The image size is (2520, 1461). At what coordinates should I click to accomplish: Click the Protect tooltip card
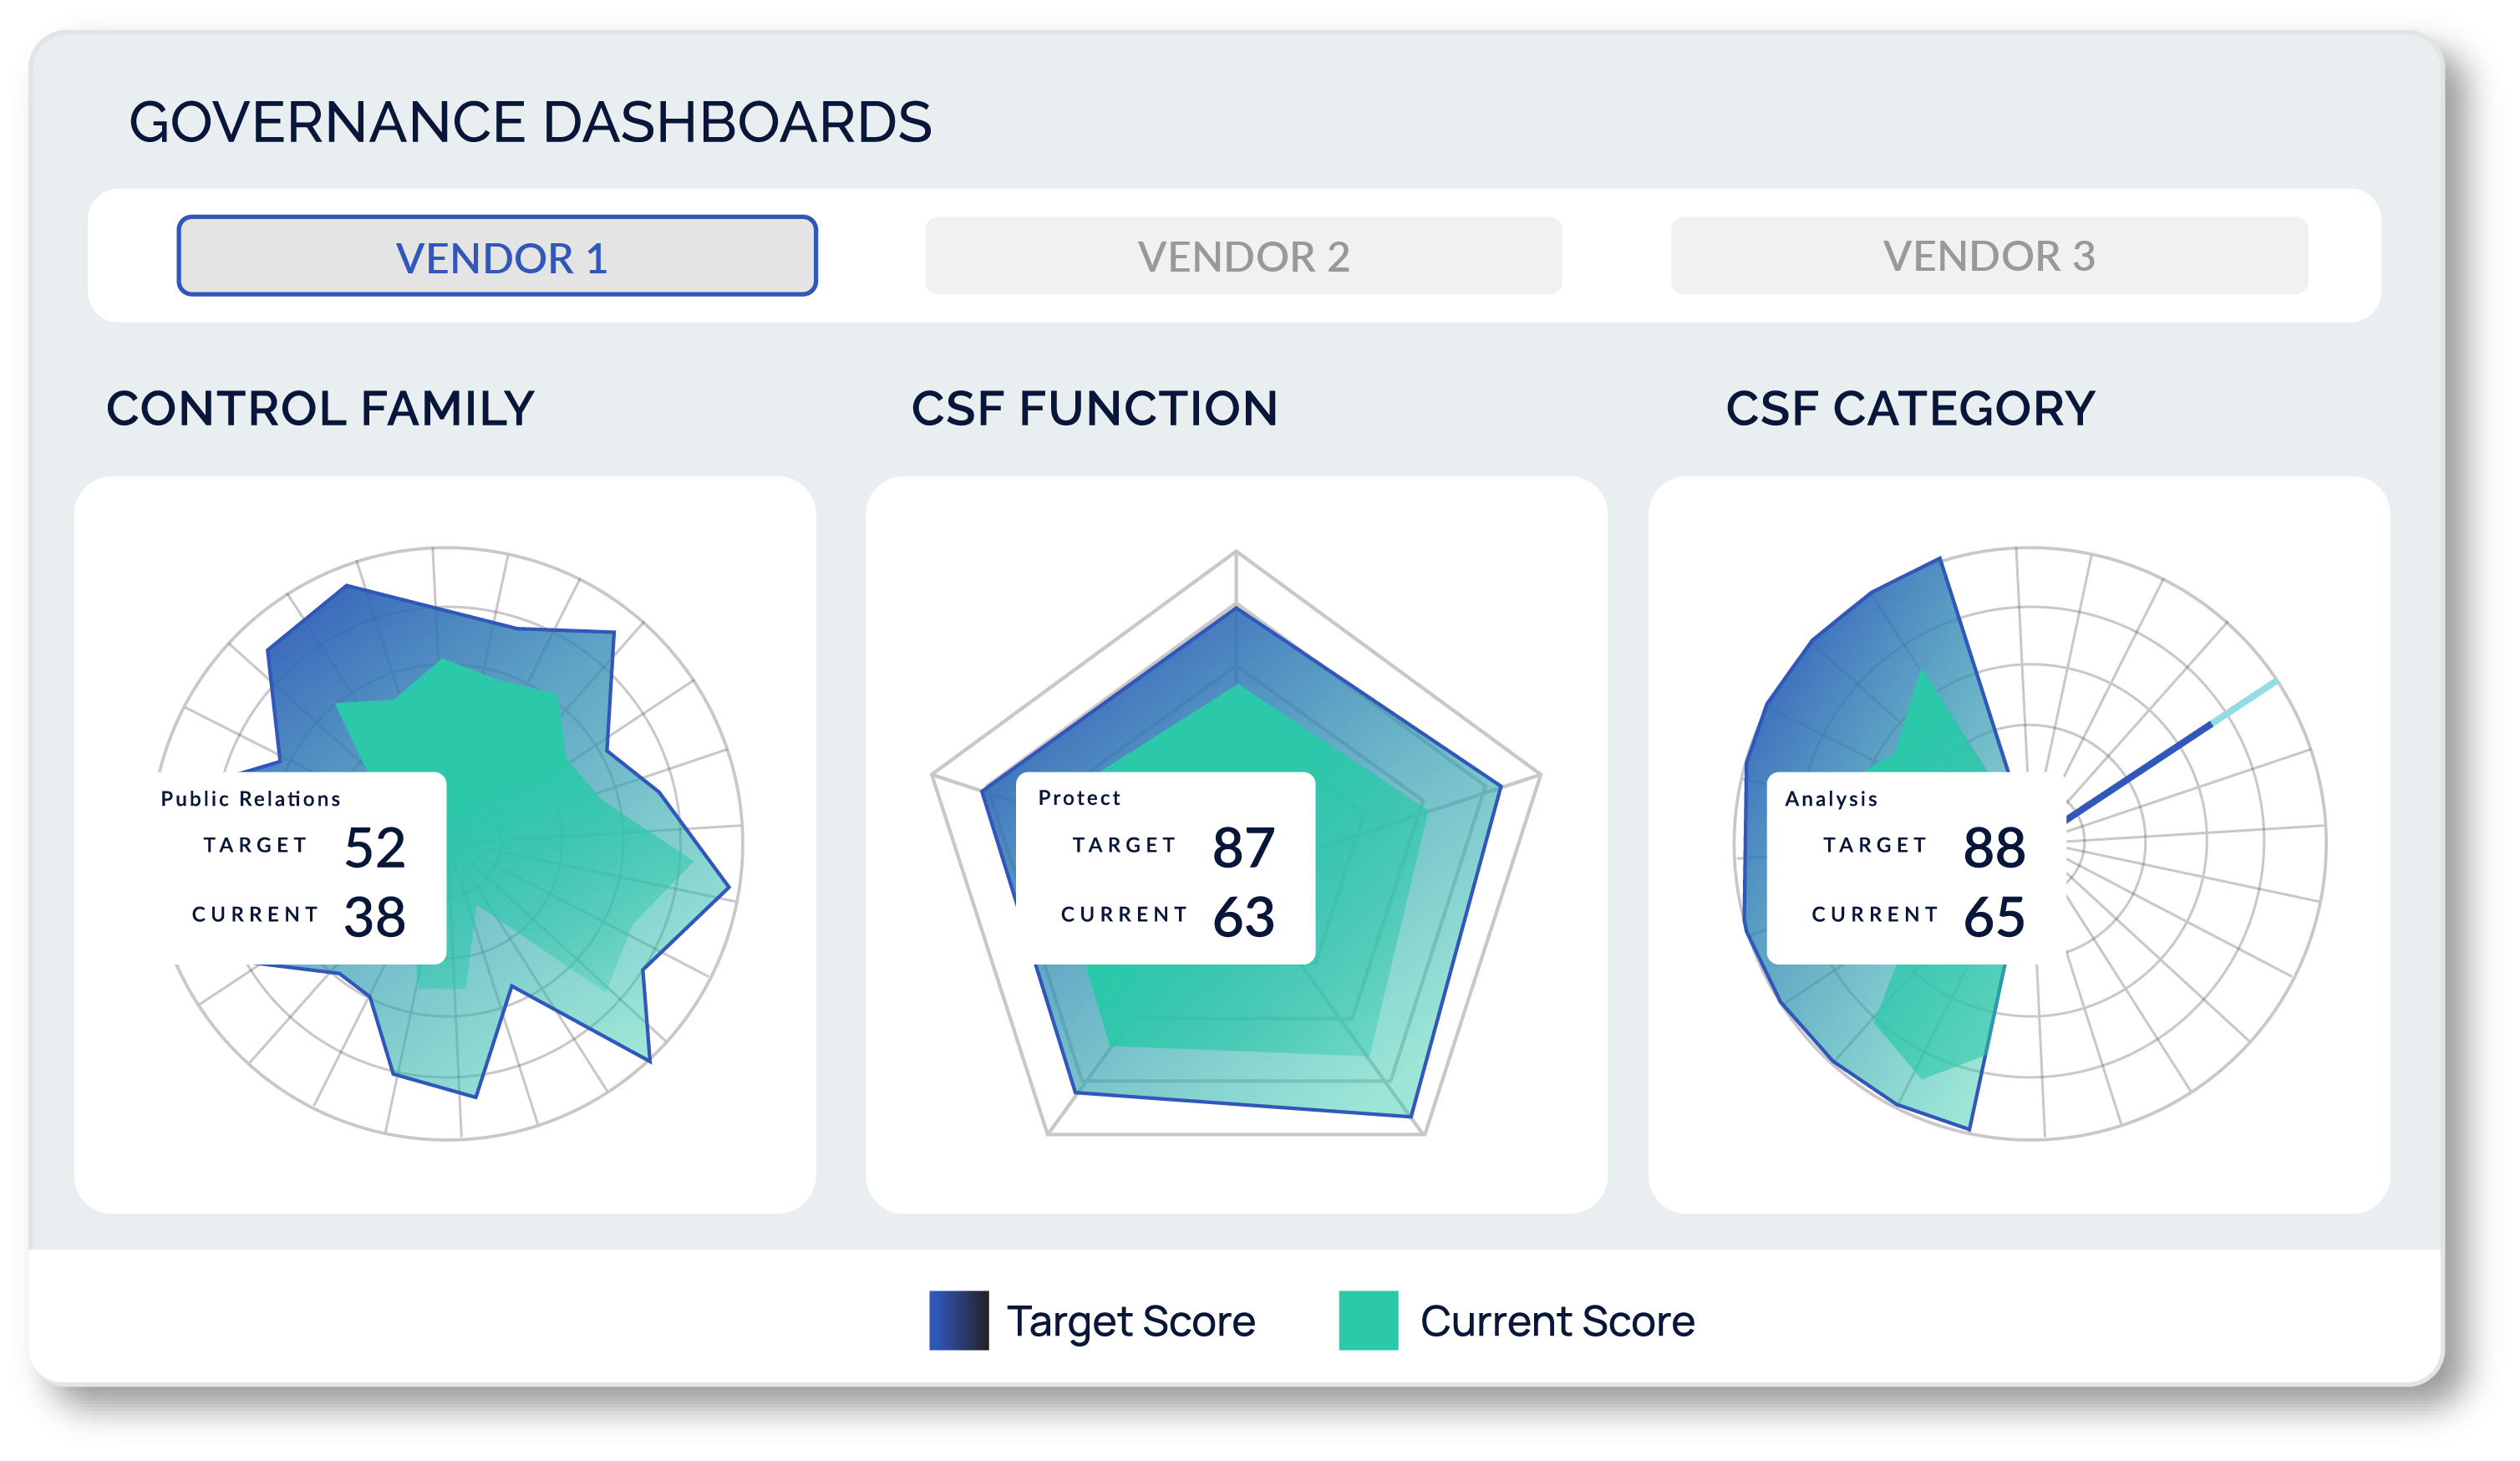(1165, 868)
